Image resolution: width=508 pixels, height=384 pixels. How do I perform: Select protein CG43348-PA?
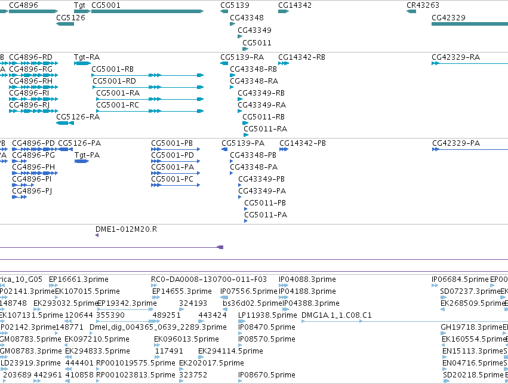coord(232,173)
